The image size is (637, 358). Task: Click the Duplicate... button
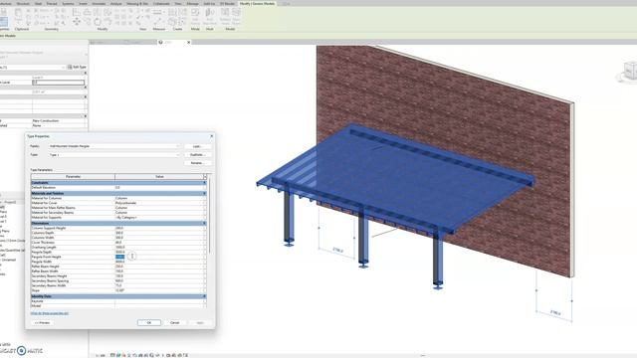pos(197,155)
